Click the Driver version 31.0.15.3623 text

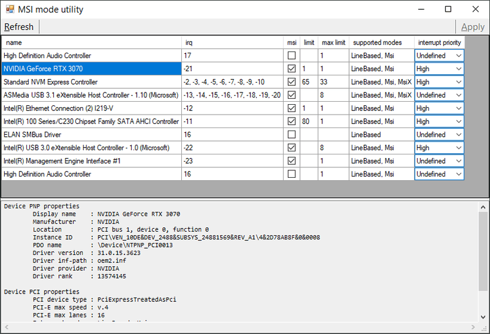click(x=119, y=253)
